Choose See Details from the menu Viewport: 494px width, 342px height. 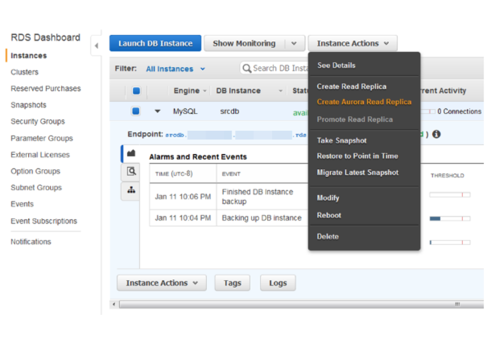pos(336,66)
